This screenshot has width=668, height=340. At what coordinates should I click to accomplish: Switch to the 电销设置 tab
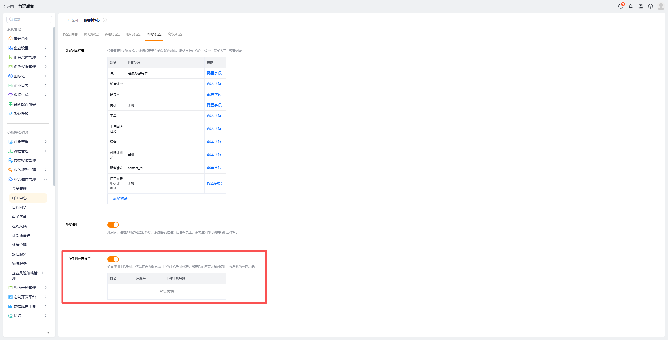coord(133,34)
